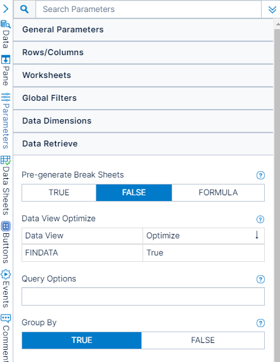Click the double-chevron expand all button
Image resolution: width=280 pixels, height=362 pixels.
click(272, 10)
